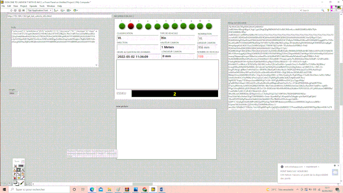Select the Set Color paintbrush tool

[22, 183]
